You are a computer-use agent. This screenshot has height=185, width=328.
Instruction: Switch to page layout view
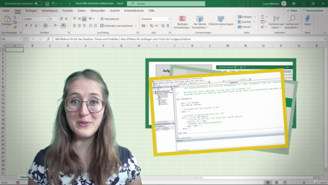click(x=276, y=182)
